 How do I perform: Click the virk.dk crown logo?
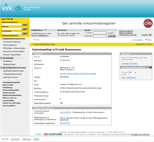tap(12, 7)
